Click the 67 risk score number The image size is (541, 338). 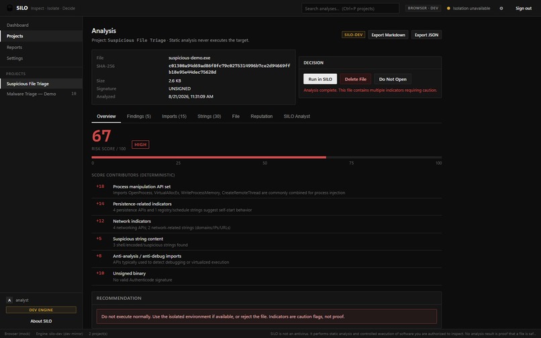pyautogui.click(x=101, y=136)
